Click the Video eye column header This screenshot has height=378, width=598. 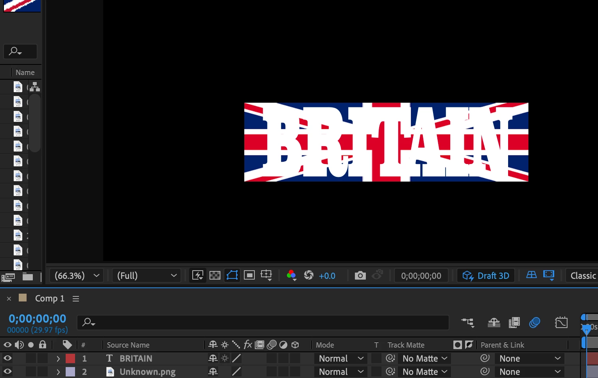point(7,345)
